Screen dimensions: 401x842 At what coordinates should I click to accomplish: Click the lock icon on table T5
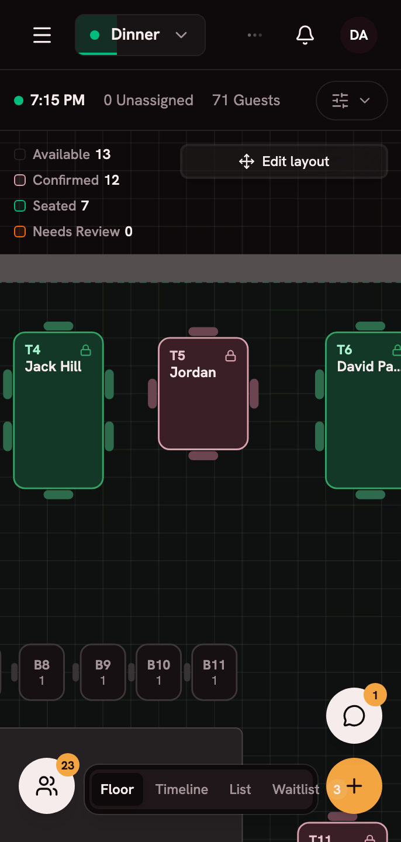click(231, 356)
